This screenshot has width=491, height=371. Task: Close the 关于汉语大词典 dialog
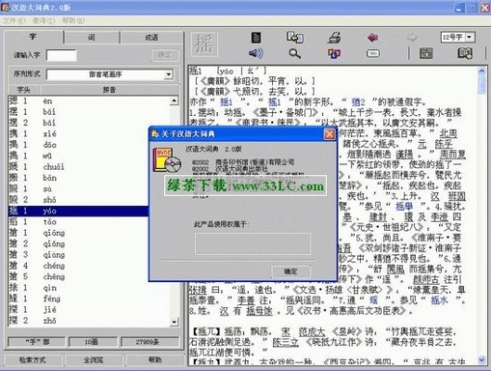click(329, 134)
